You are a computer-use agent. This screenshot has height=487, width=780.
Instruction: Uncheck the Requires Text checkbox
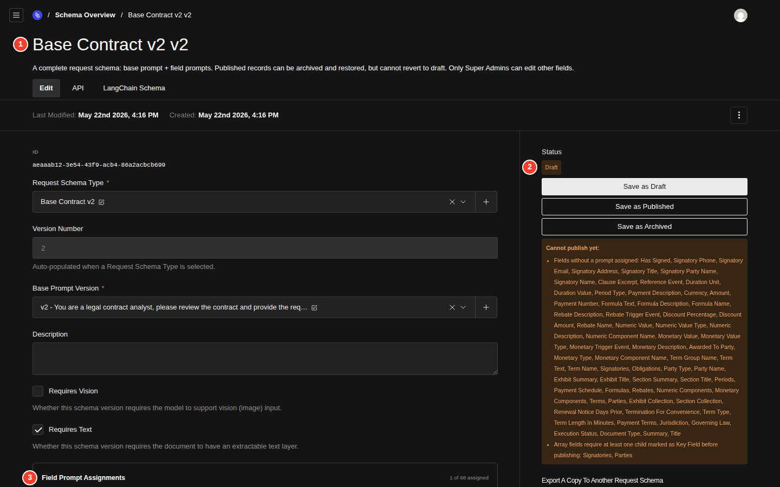pos(38,430)
